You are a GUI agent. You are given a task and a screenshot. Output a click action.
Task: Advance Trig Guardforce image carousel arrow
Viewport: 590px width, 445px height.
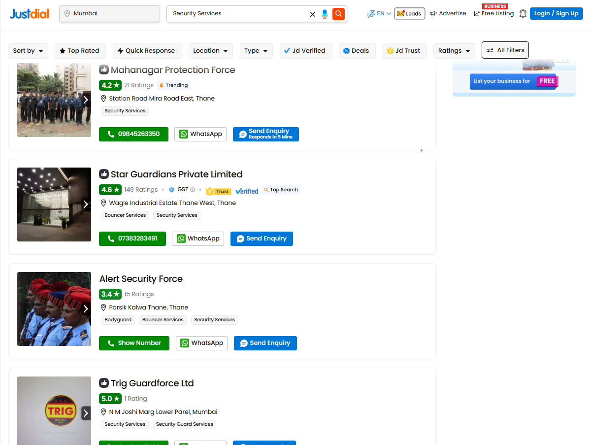86,413
